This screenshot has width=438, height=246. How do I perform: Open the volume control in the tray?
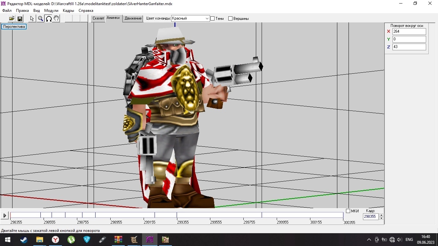click(399, 240)
